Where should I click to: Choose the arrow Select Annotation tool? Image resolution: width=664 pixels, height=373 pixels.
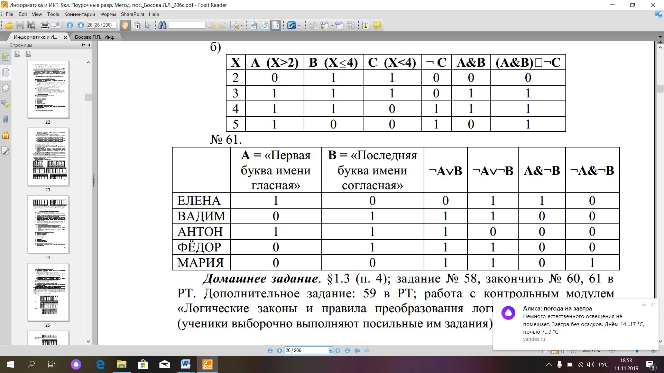[x=147, y=25]
